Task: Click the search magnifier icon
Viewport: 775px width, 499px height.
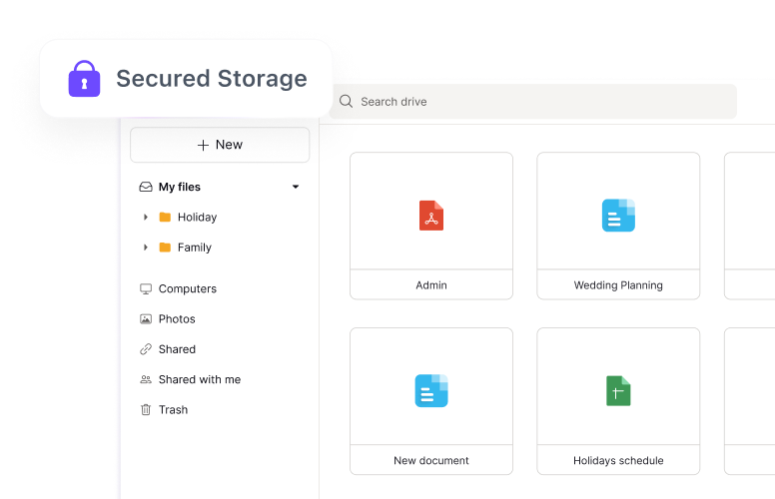Action: (x=346, y=102)
